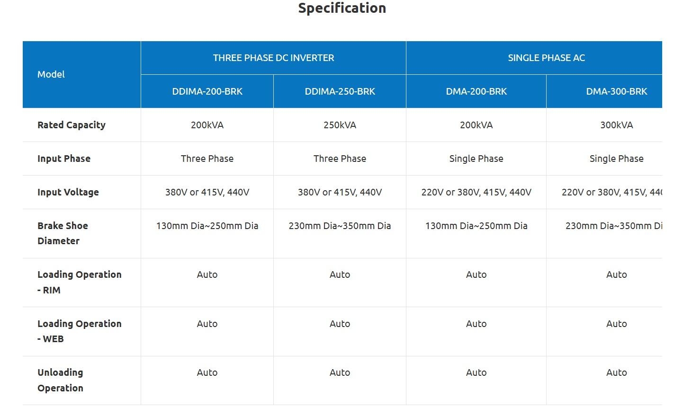683x407 pixels.
Task: Click the DMA-200-BRK input voltage value
Action: coord(476,192)
